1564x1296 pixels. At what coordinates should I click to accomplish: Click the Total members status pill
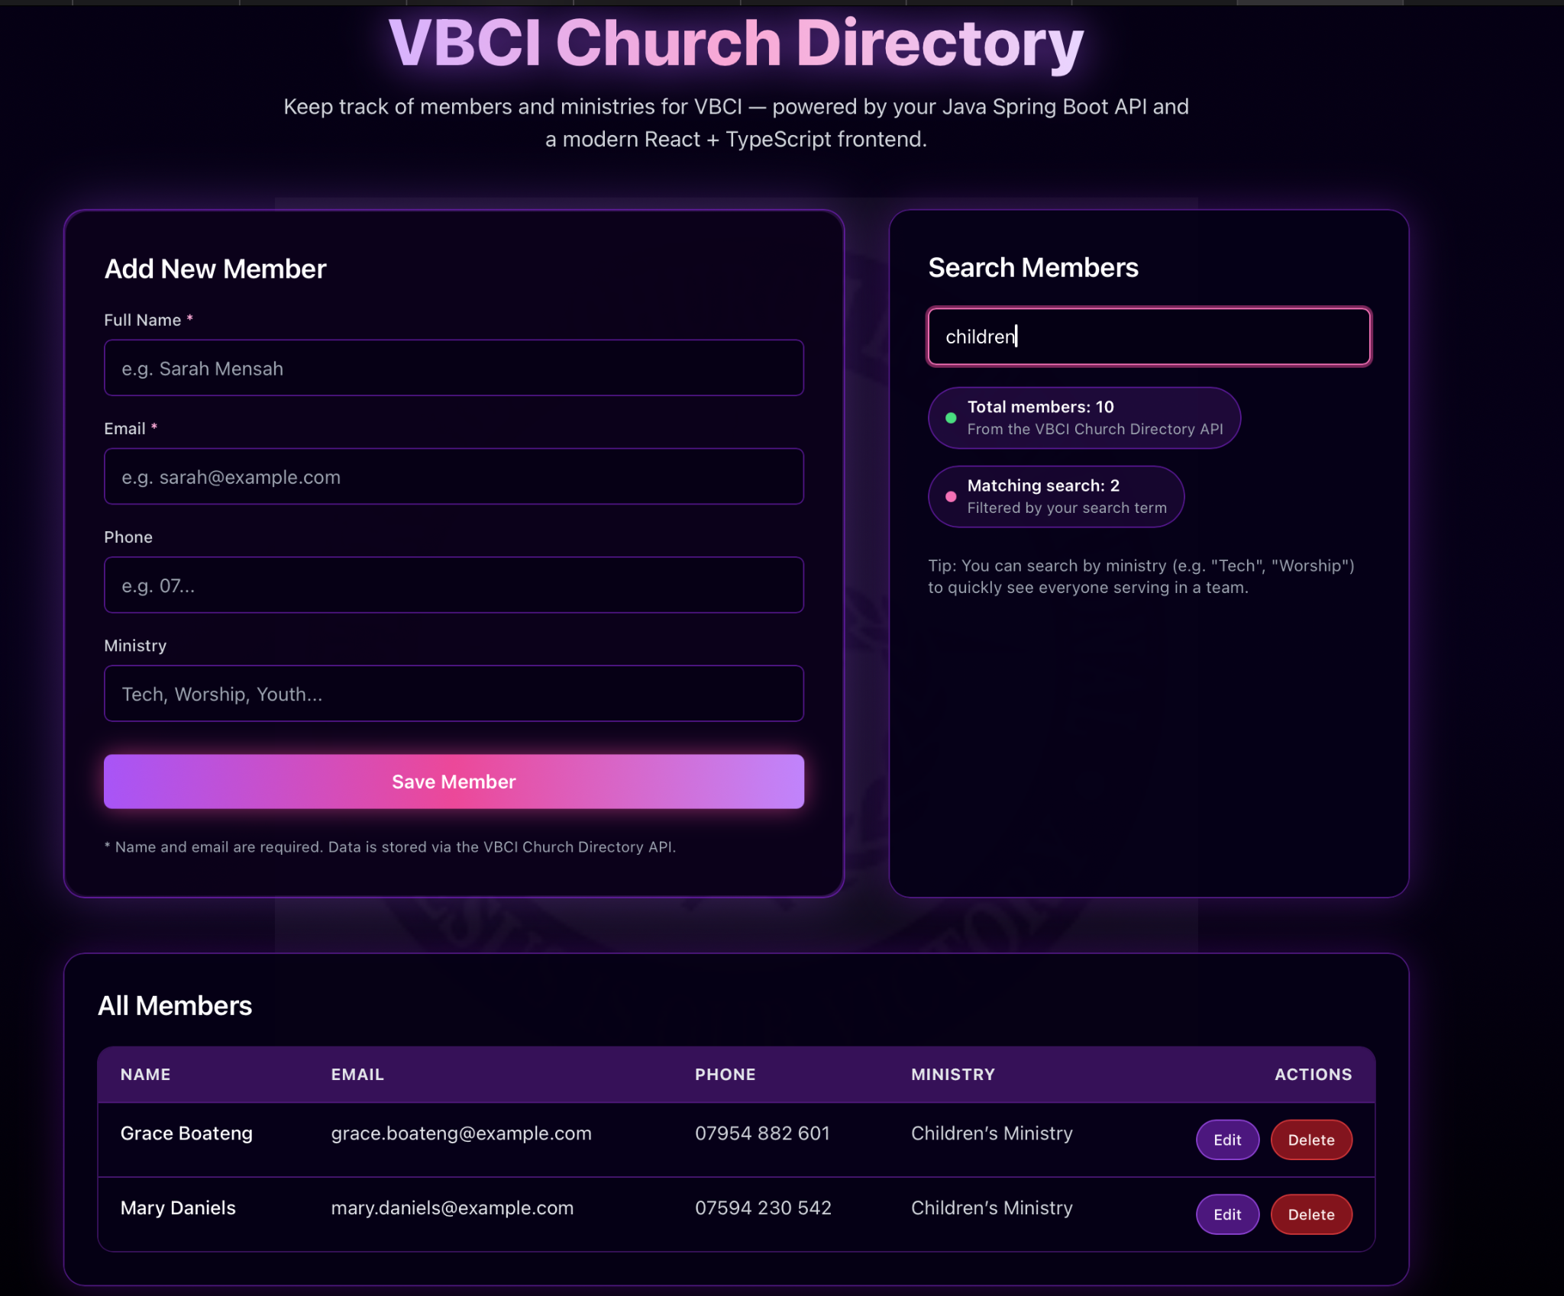click(1084, 417)
